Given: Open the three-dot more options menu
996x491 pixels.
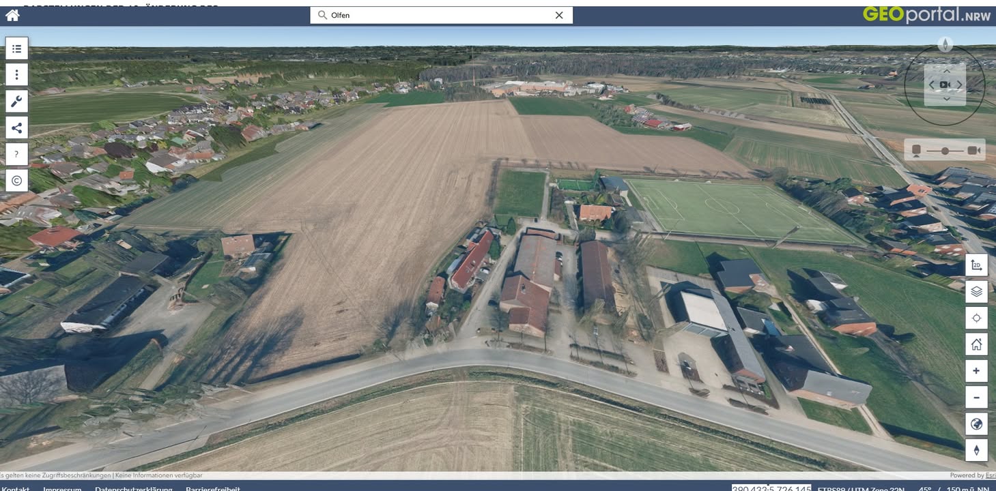Looking at the screenshot, I should tap(17, 75).
